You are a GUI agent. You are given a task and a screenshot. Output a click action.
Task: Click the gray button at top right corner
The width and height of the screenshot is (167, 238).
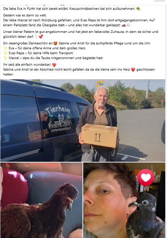point(159,1)
